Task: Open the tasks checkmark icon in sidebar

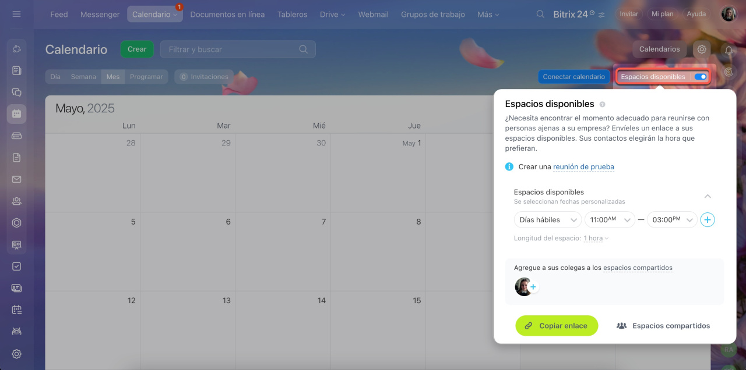Action: pyautogui.click(x=16, y=266)
